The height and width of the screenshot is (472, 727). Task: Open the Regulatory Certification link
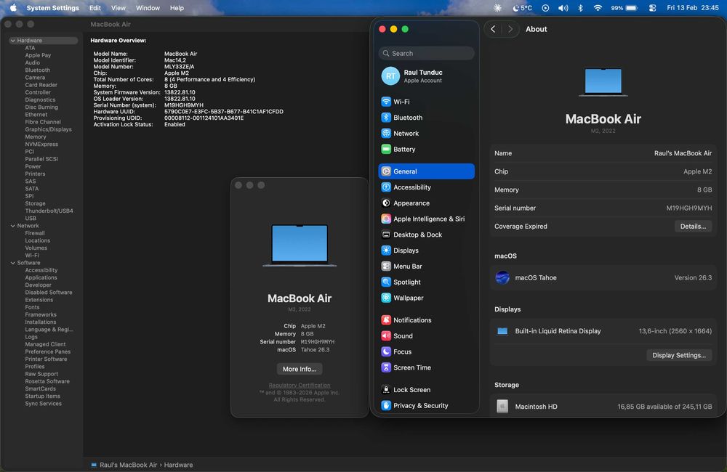[x=300, y=386]
